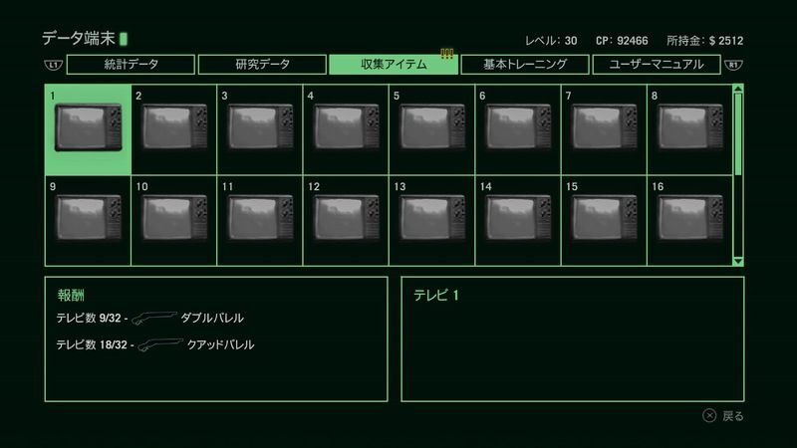Select TV collectible number 1
Viewport: 797px width, 448px height.
point(88,129)
